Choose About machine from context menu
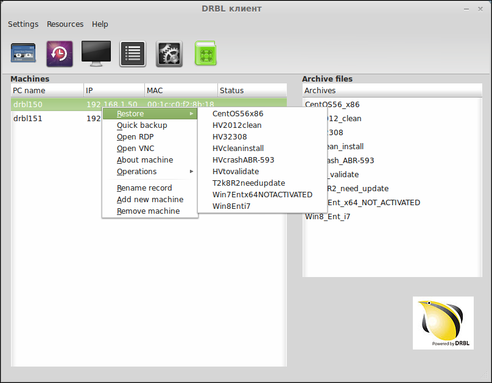 point(150,160)
